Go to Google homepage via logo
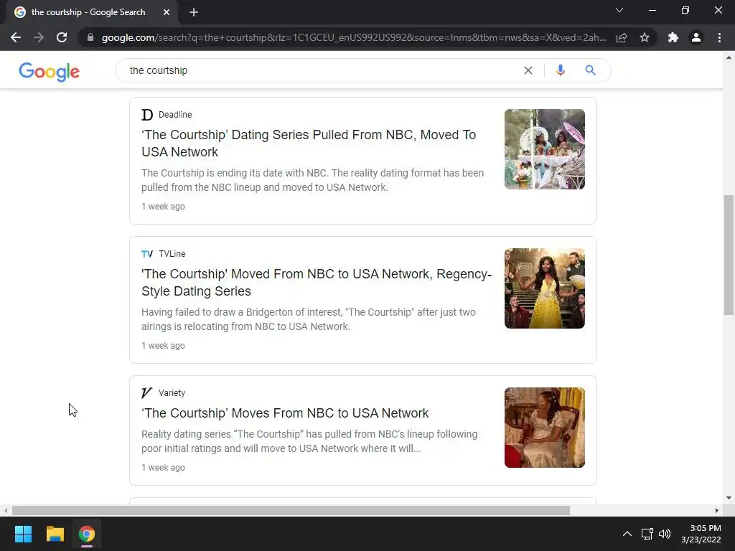The width and height of the screenshot is (735, 551). coord(50,71)
